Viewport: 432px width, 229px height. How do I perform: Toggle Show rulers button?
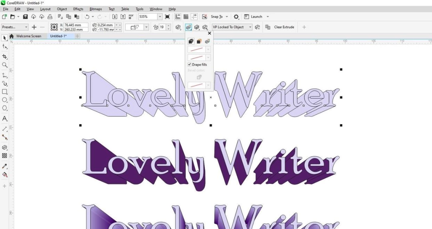178,17
